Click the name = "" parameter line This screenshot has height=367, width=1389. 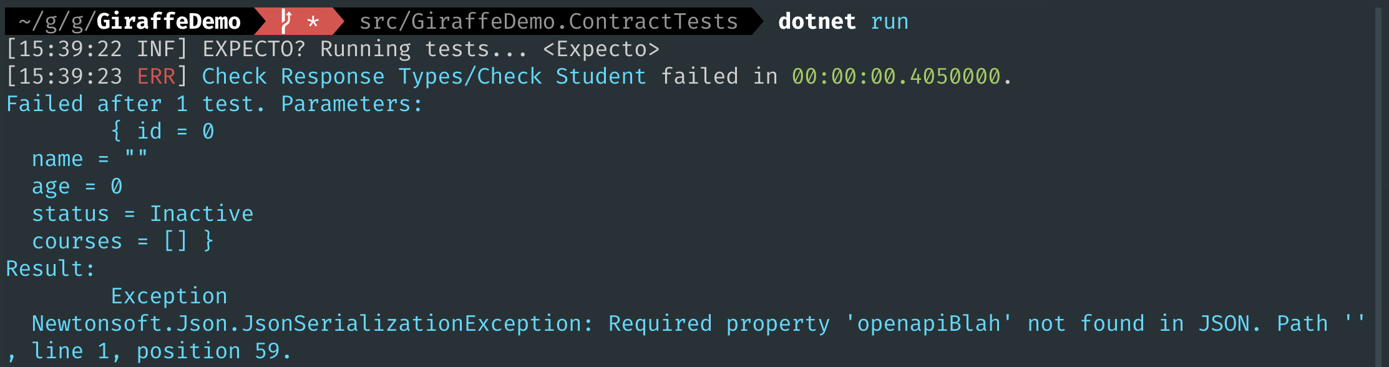tap(90, 159)
